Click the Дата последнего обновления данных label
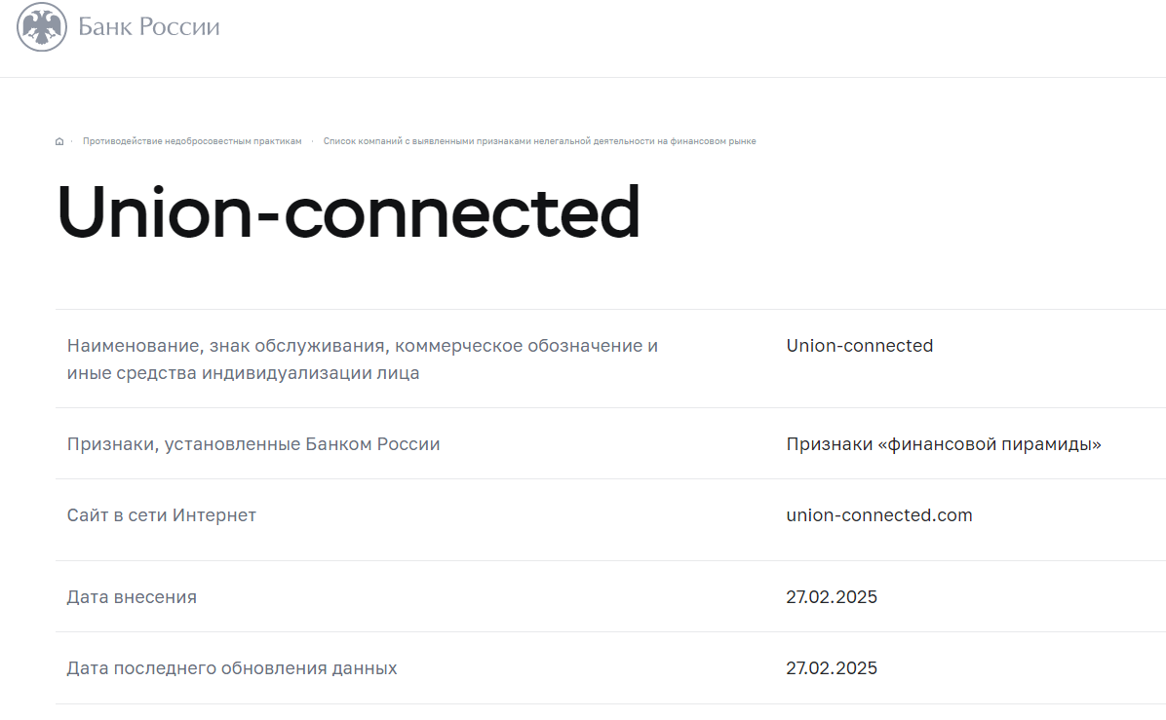The height and width of the screenshot is (720, 1166). 232,668
